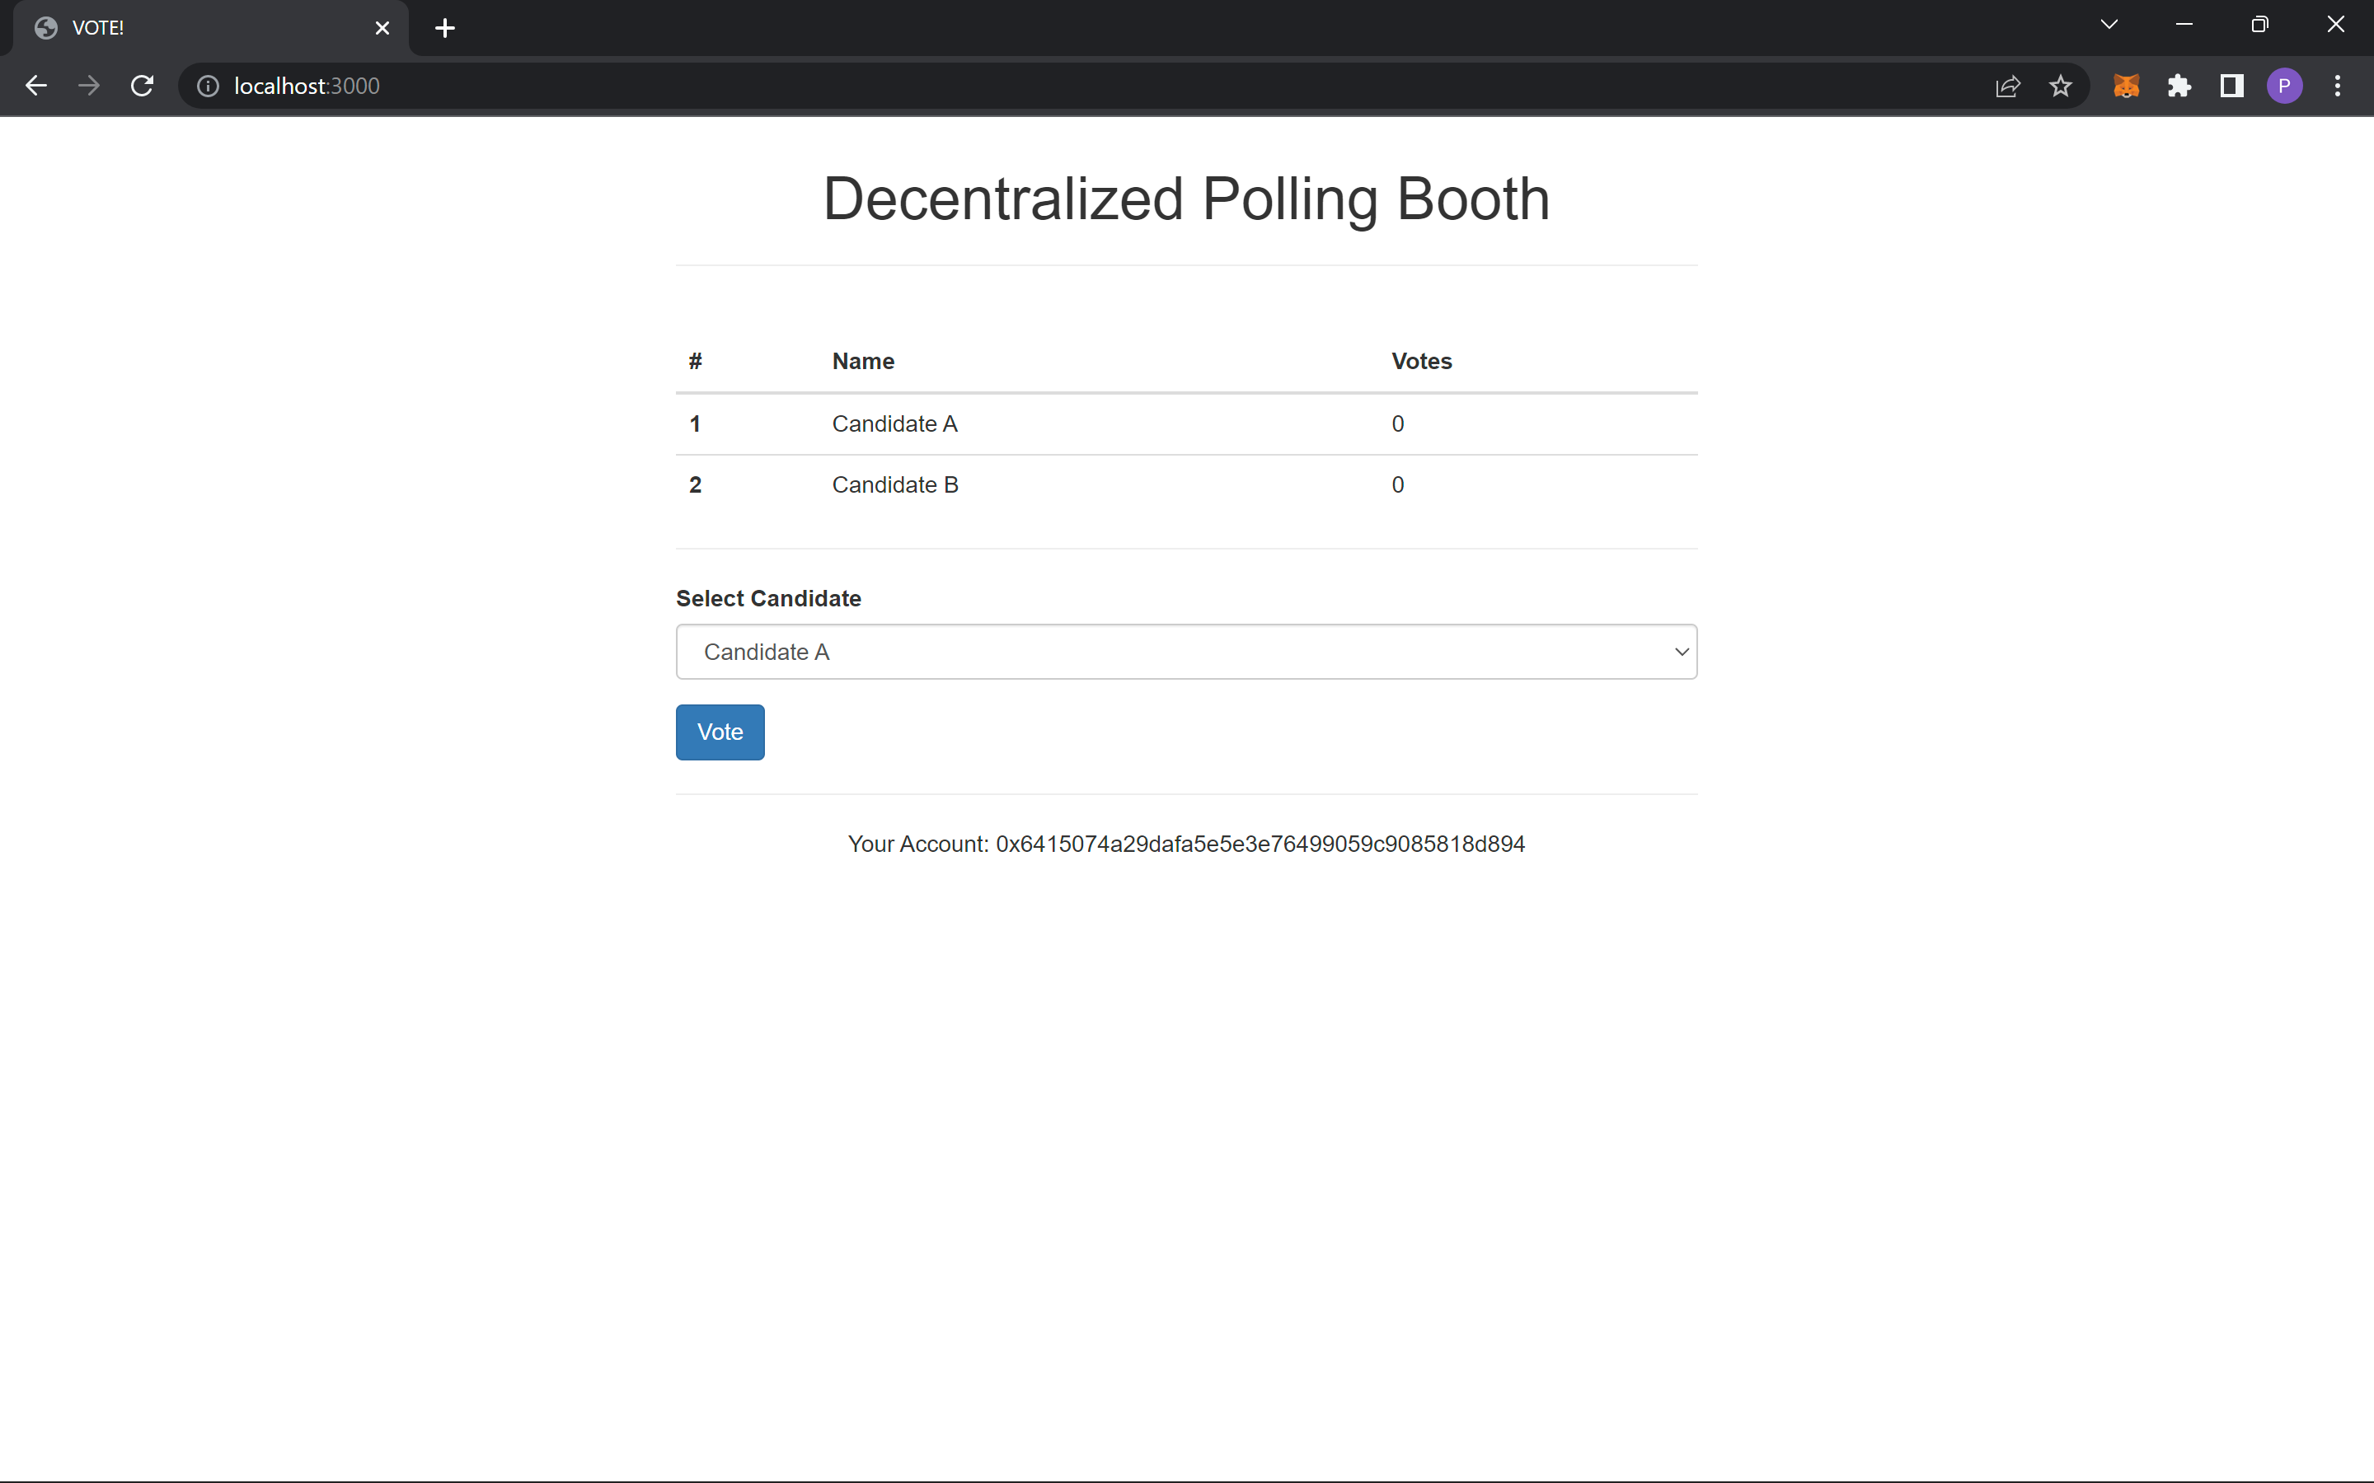The image size is (2374, 1483).
Task: Expand the Select Candidate dropdown
Action: 1186,653
